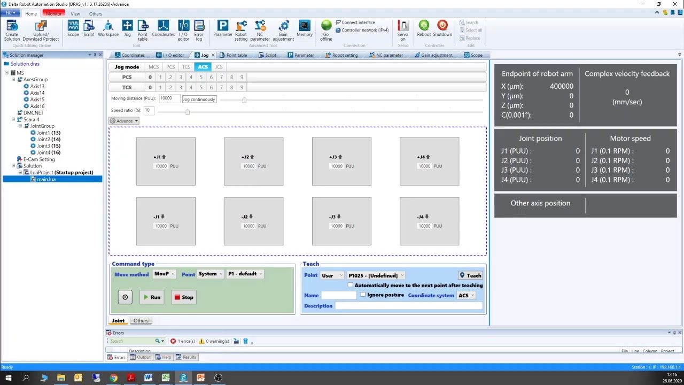Click the record circle button
The image size is (684, 385).
[x=125, y=297]
